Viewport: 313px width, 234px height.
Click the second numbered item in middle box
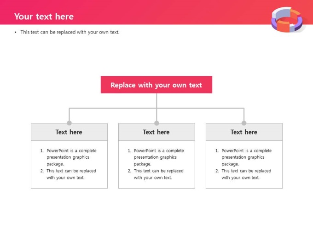click(156, 174)
